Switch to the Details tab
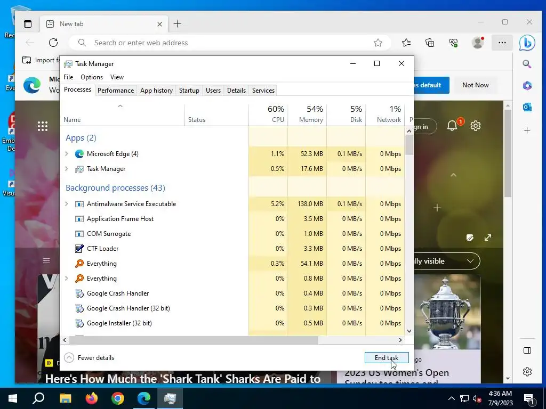 (x=236, y=91)
